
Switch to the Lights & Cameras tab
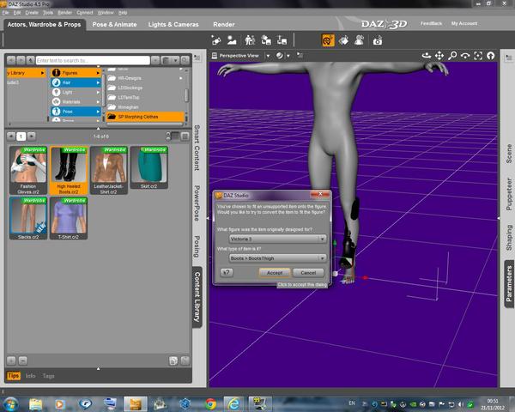tap(173, 25)
